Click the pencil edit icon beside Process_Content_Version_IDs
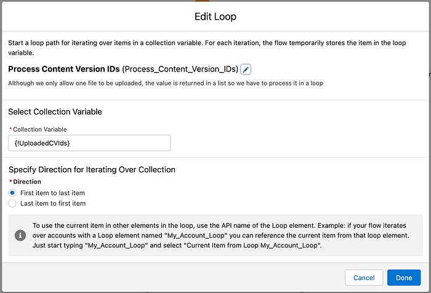 point(246,70)
